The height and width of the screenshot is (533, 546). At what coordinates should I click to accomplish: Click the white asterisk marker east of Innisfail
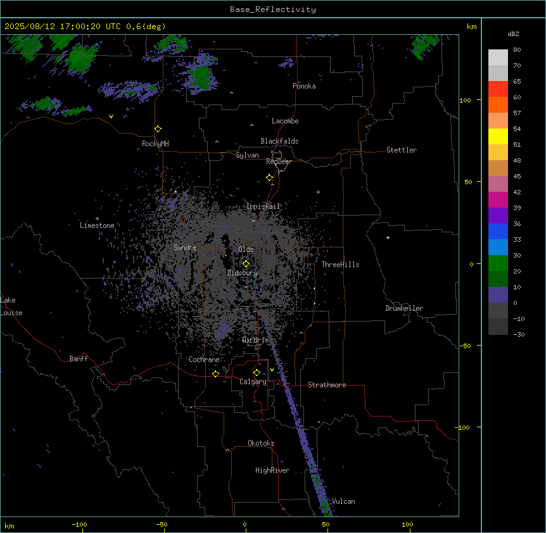click(318, 192)
